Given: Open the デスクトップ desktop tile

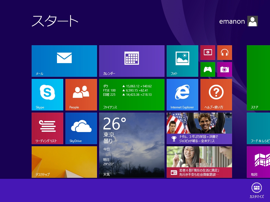Looking at the screenshot, I should coord(64,162).
